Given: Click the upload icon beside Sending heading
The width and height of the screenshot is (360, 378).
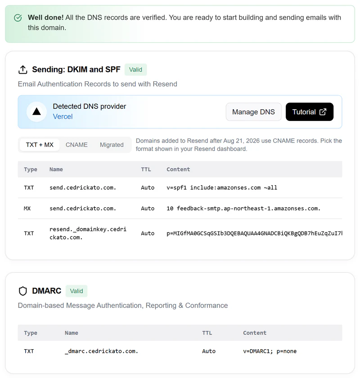Looking at the screenshot, I should pyautogui.click(x=22, y=70).
